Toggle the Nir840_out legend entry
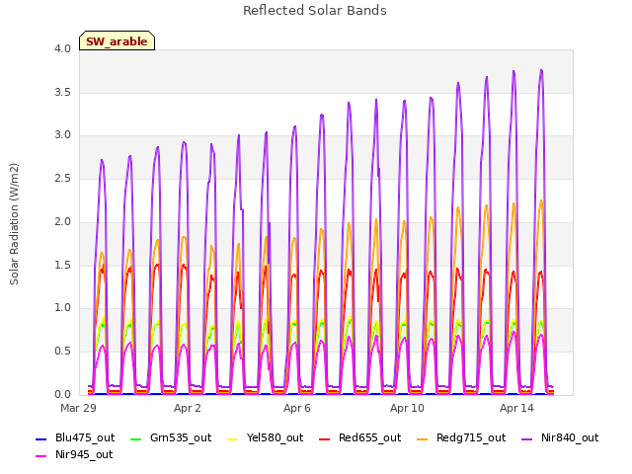Screen dimensions: 632x474 click(x=560, y=438)
